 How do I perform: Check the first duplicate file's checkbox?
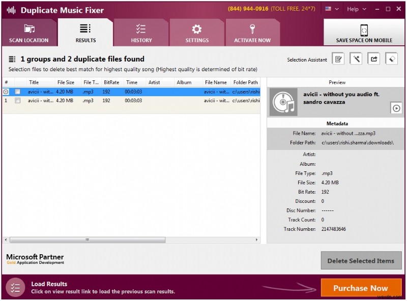[x=18, y=92]
